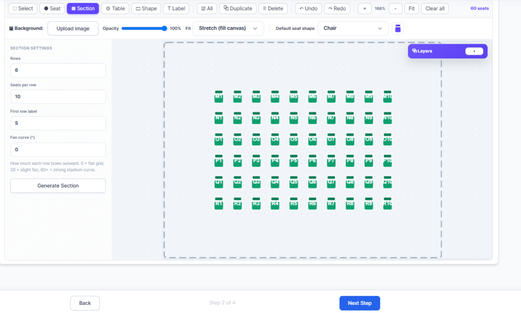Select seat Q7
This screenshot has width=521, height=313.
(x=331, y=182)
